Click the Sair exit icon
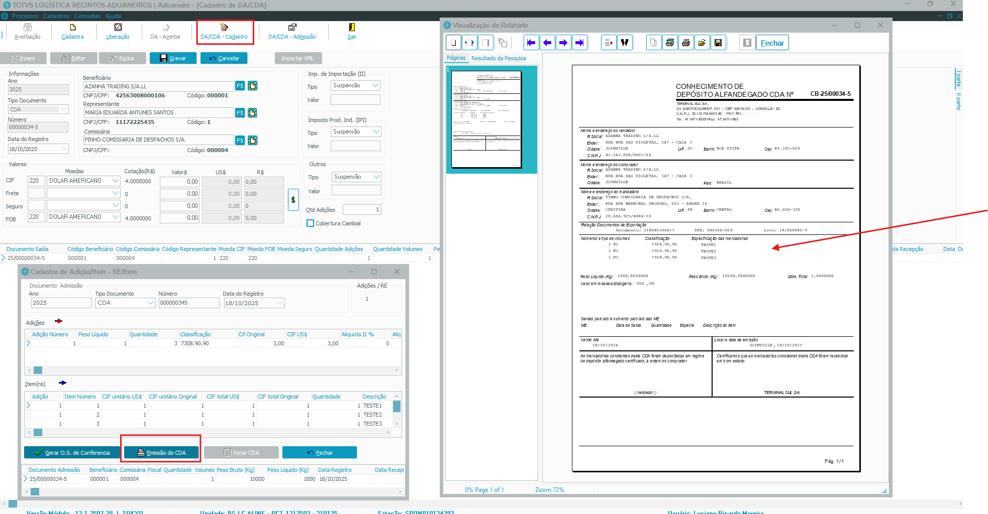 coord(352,32)
